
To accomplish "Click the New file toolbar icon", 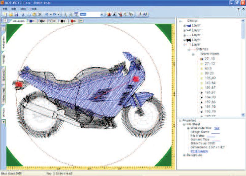I will coord(5,14).
